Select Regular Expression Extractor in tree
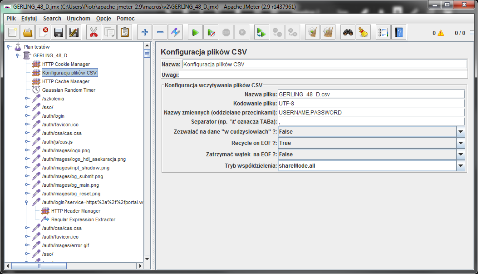 click(83, 219)
